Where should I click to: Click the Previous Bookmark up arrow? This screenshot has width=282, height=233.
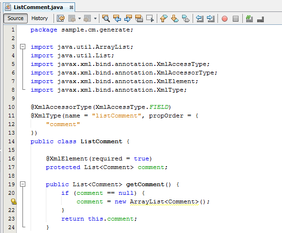163,18
